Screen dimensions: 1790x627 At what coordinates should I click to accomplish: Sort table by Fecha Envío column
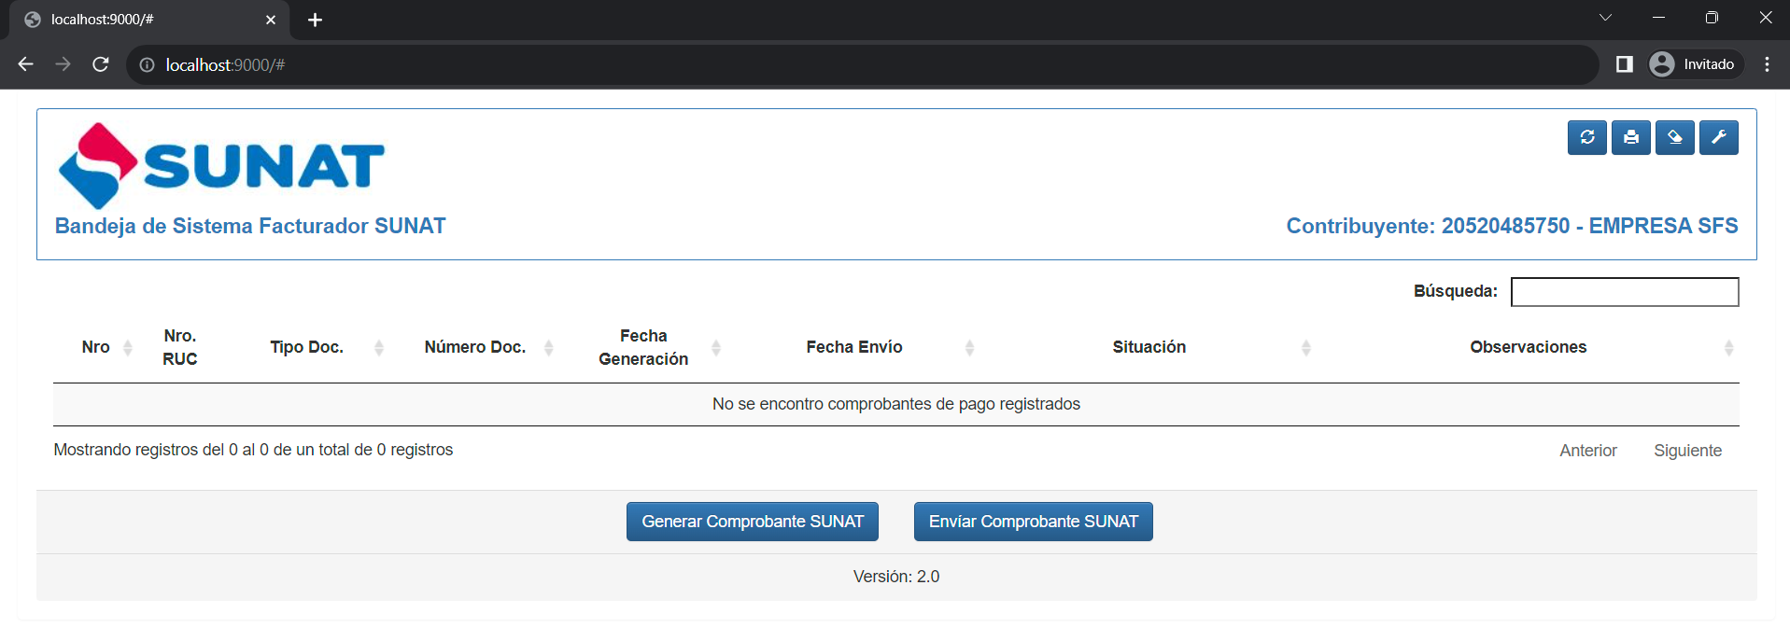click(x=854, y=347)
